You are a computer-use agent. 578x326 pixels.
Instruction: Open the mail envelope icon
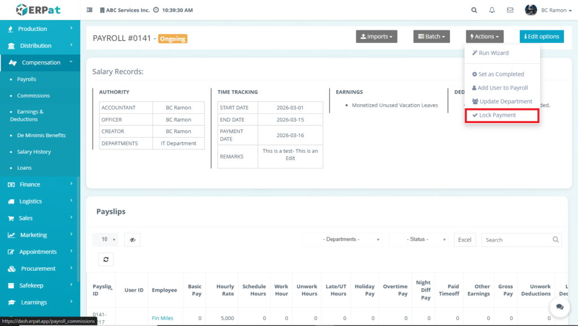tap(510, 10)
